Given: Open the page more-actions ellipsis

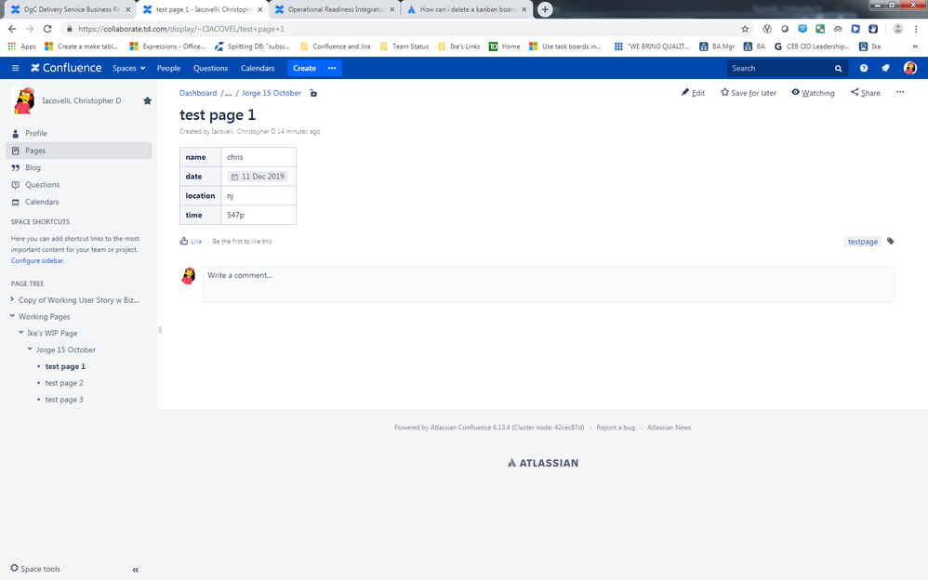Looking at the screenshot, I should click(x=900, y=92).
